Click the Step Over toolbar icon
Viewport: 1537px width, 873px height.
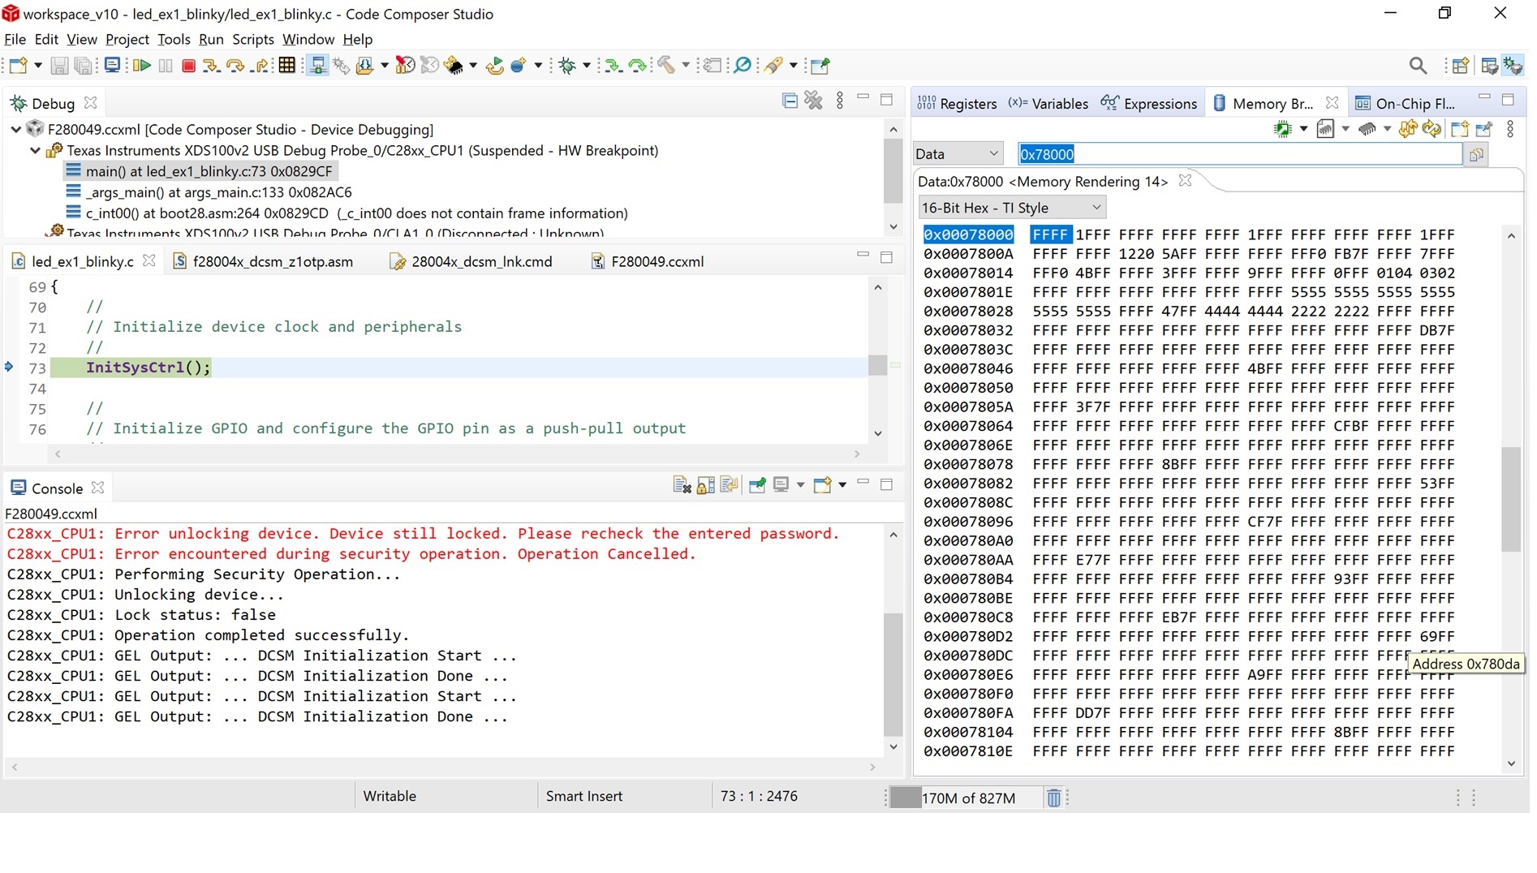(x=235, y=66)
